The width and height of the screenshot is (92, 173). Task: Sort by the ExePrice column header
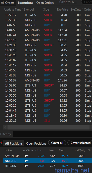coord(62,10)
